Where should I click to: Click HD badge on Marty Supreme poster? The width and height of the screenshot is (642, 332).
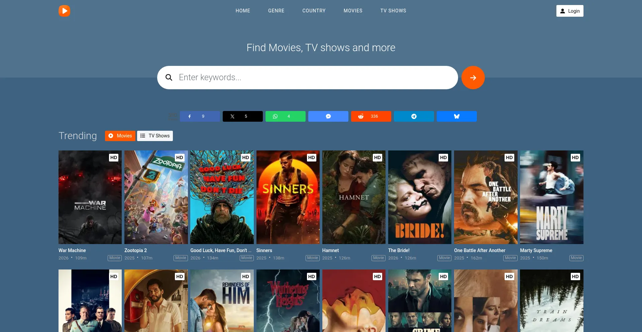coord(575,157)
